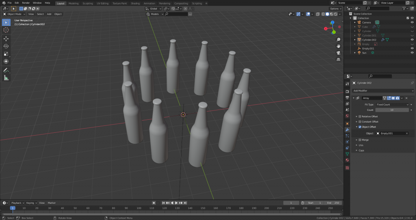
Task: Open the Render properties tab icon
Action: click(347, 91)
